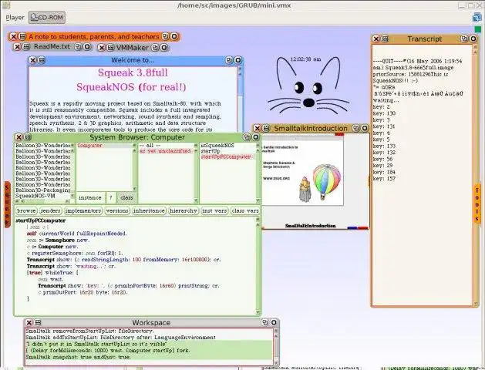Click the inheritance button
485x370 pixels.
tap(149, 210)
